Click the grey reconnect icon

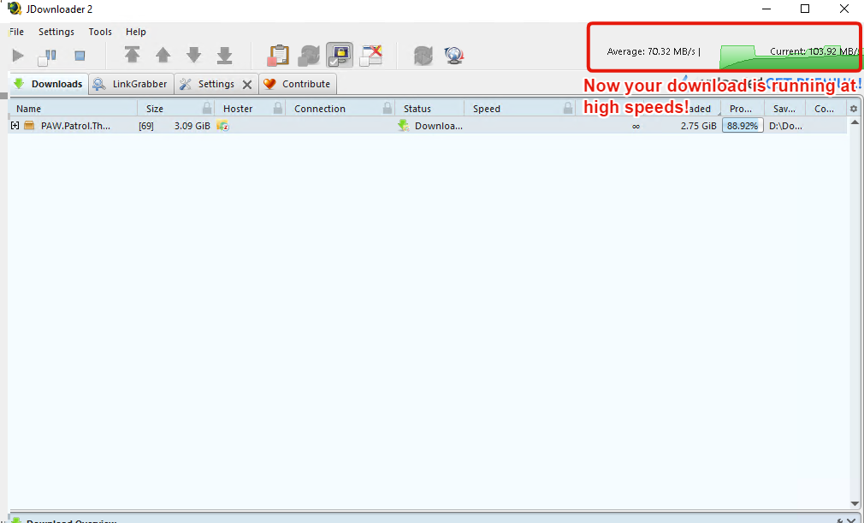point(423,55)
